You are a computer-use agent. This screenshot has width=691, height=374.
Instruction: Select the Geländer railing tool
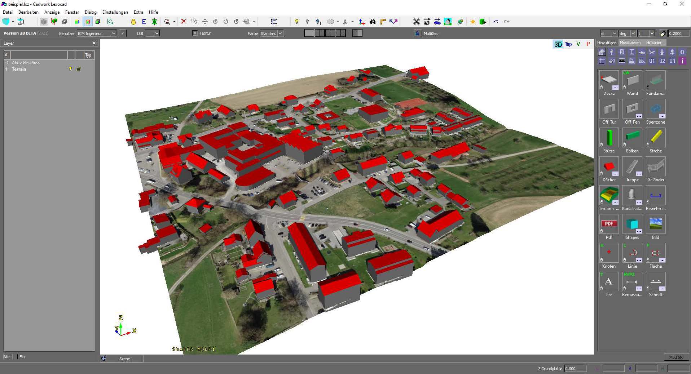[x=655, y=167]
